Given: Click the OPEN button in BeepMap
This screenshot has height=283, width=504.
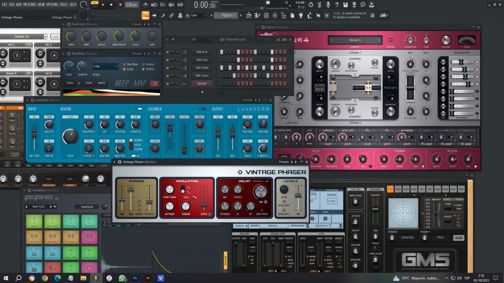Looking at the screenshot, I should (x=70, y=83).
